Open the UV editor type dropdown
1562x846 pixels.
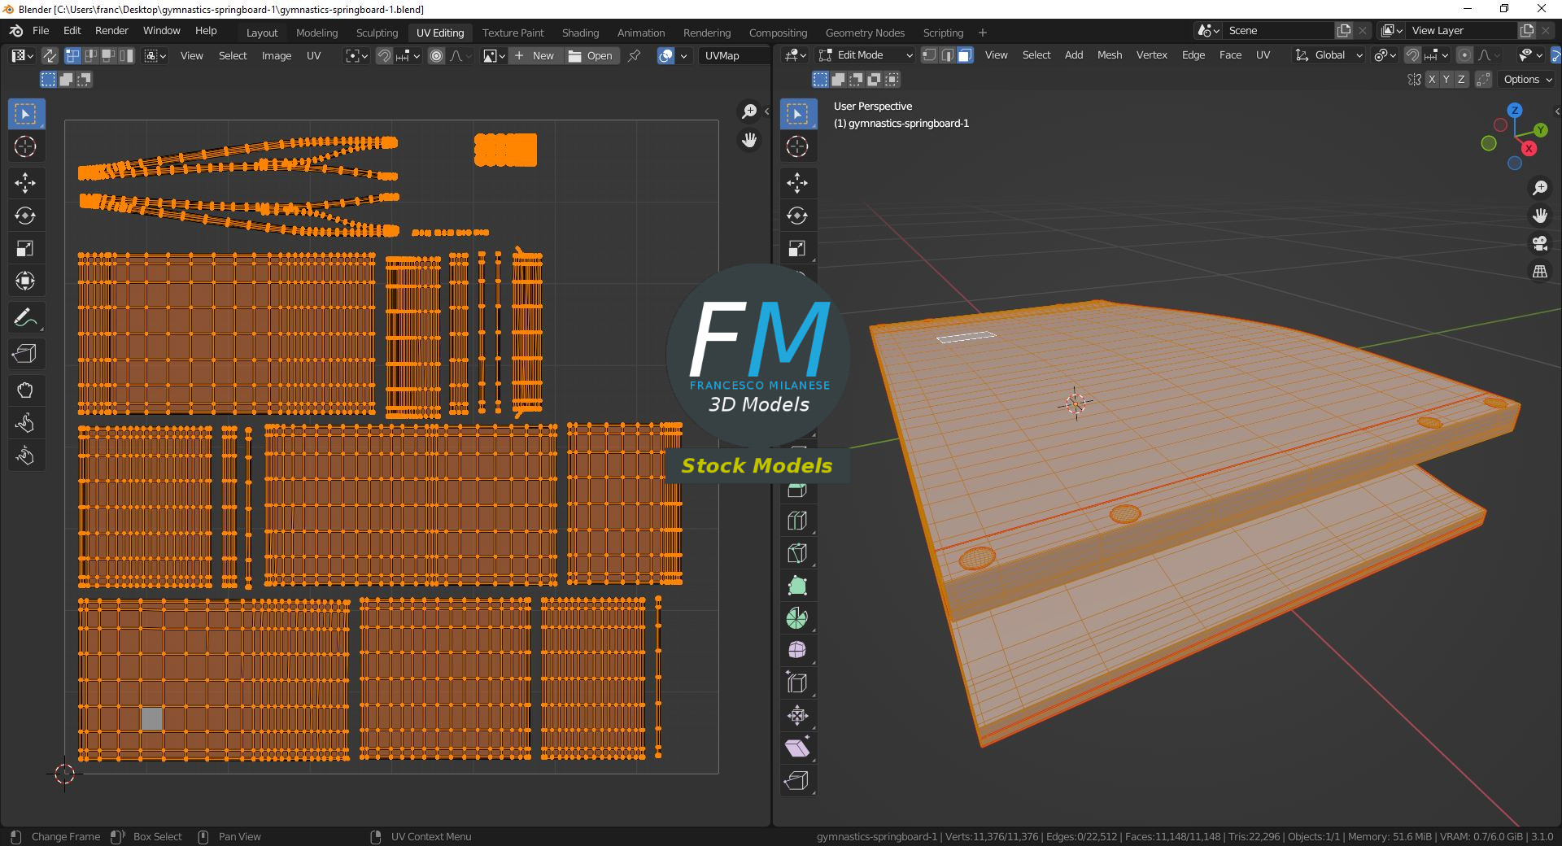click(x=21, y=55)
